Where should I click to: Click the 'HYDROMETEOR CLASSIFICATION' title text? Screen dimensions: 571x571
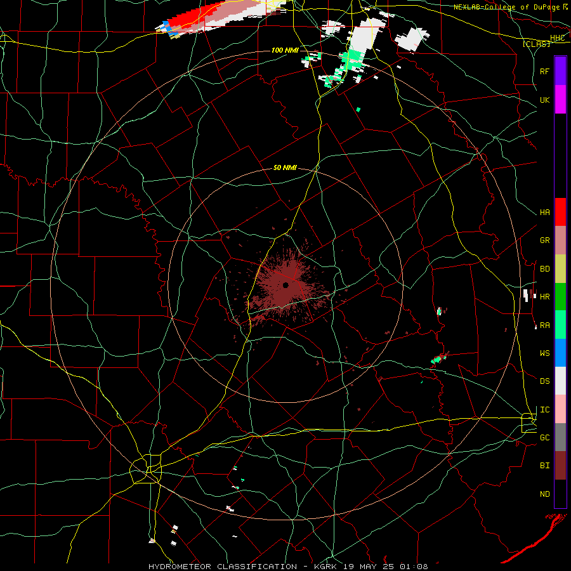pyautogui.click(x=223, y=567)
